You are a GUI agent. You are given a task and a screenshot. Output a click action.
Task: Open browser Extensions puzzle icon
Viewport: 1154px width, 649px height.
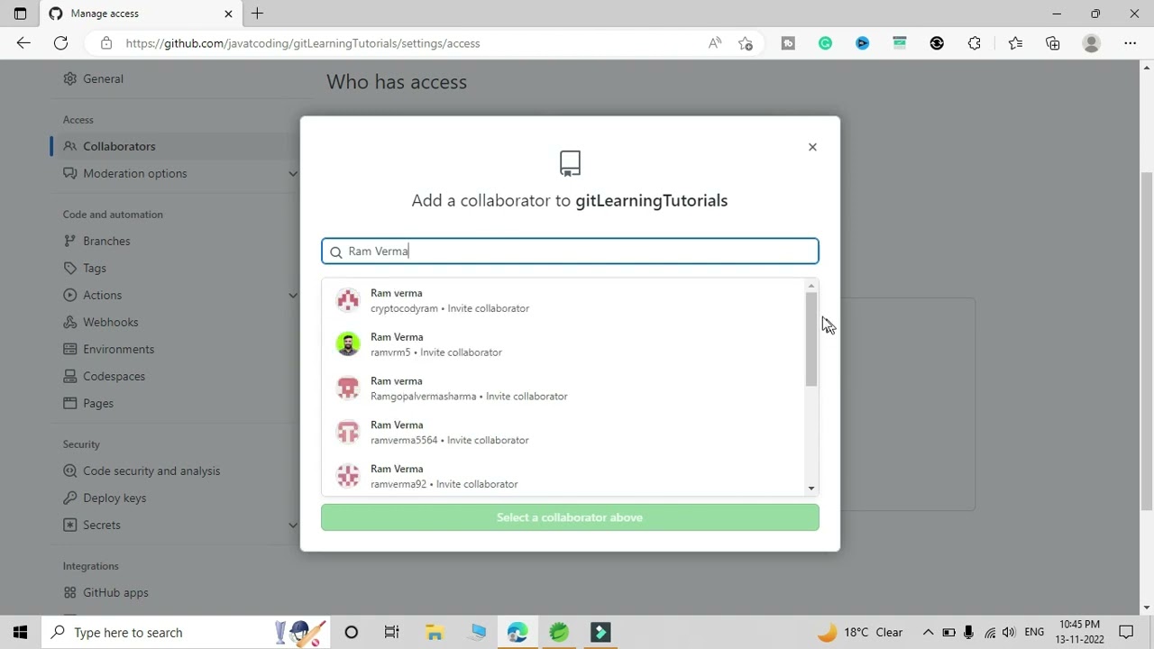pos(975,43)
